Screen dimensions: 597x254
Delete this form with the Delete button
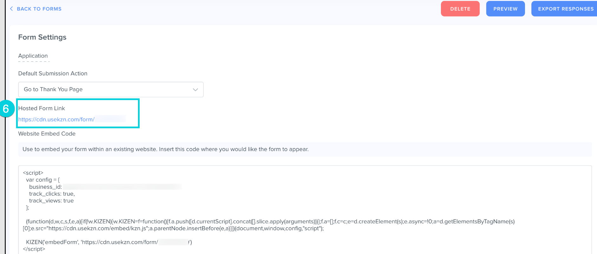[x=460, y=9]
